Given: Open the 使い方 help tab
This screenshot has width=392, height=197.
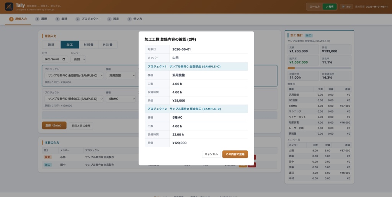Looking at the screenshot, I should [x=135, y=19].
